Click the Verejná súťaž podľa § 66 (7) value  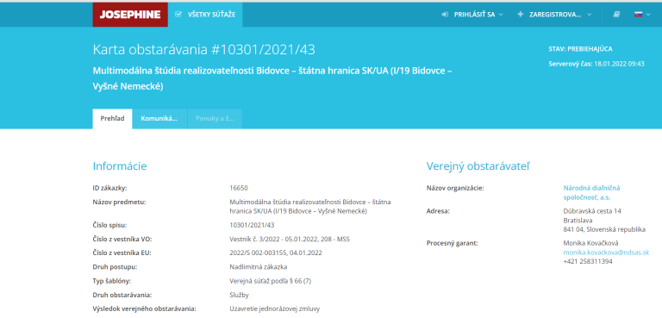(x=270, y=281)
